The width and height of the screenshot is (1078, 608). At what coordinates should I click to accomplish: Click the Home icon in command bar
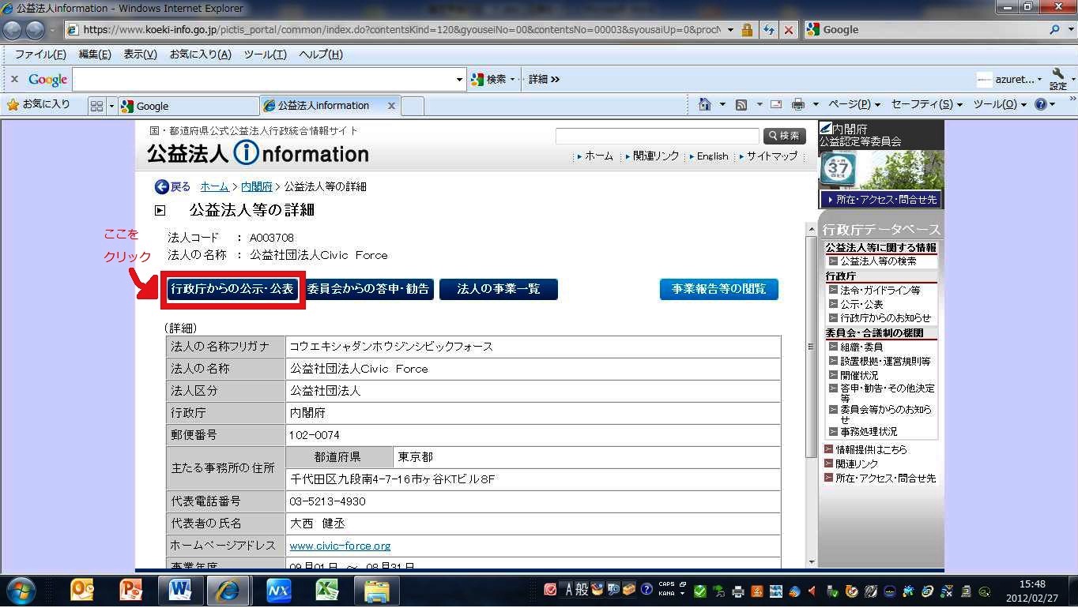coord(705,104)
